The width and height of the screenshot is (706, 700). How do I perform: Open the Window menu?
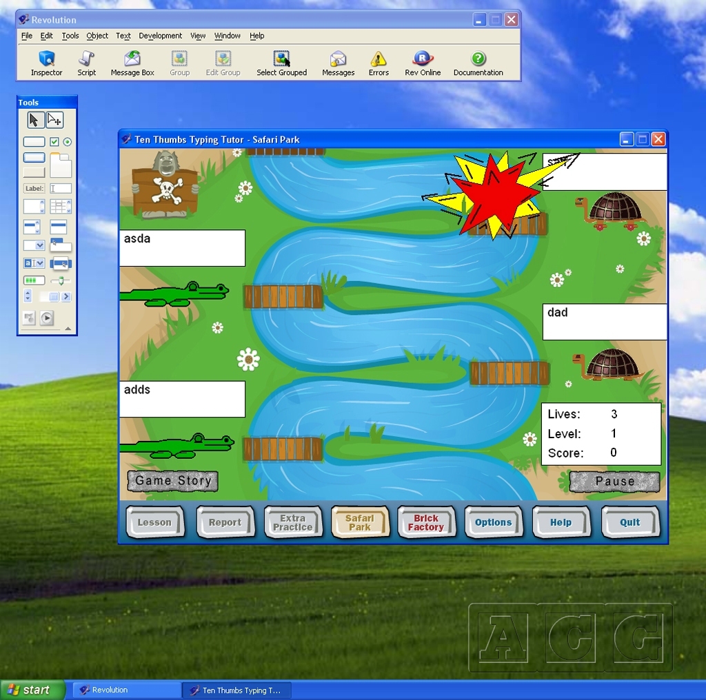click(227, 36)
